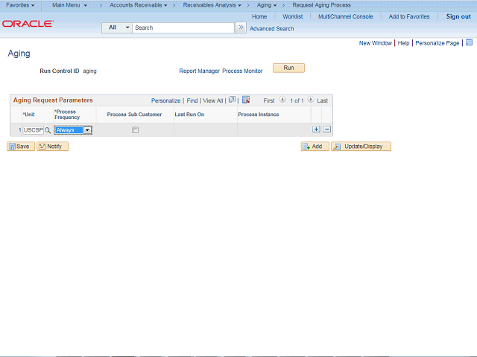
Task: Expand the Main Menu dropdown
Action: pos(69,5)
